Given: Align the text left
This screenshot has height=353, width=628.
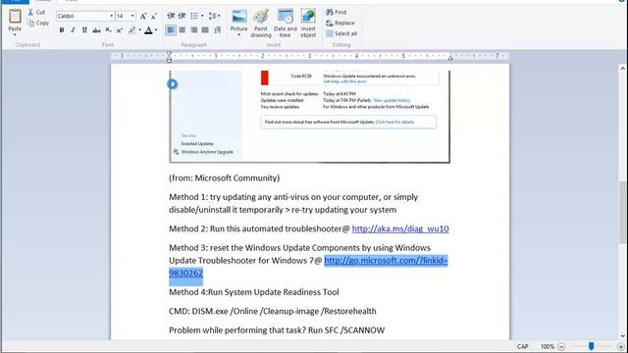Looking at the screenshot, I should (171, 30).
